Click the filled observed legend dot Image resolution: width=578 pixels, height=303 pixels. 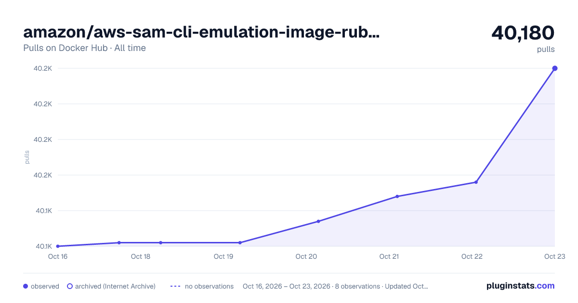coord(26,286)
